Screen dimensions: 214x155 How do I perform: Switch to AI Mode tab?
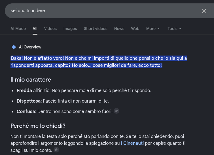point(18,29)
